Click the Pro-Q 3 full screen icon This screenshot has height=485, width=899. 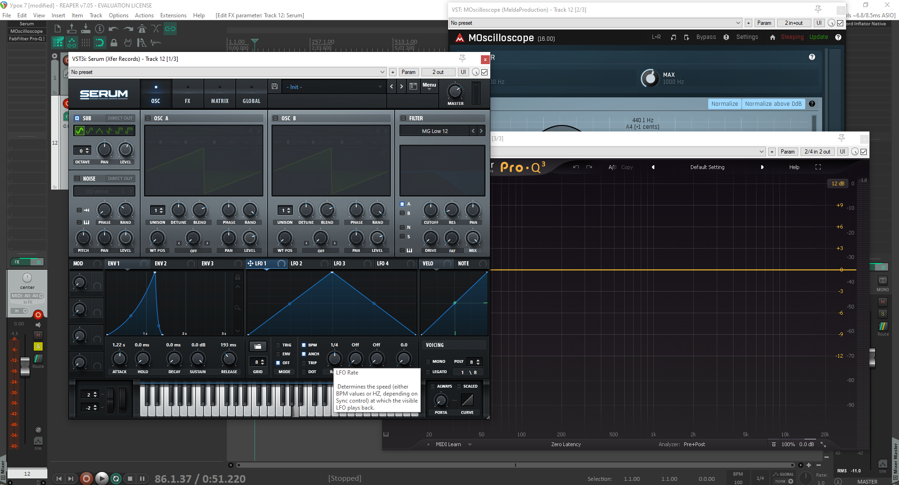click(x=818, y=167)
